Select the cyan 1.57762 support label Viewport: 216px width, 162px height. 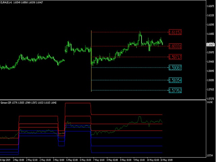pos(175,90)
